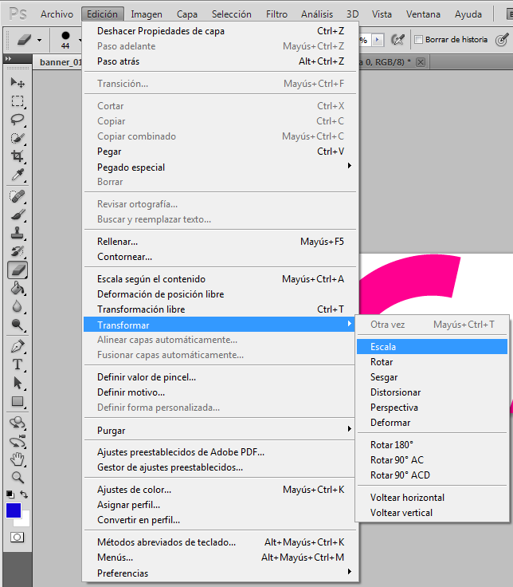513x587 pixels.
Task: Select the Dodge tool
Action: tap(18, 325)
